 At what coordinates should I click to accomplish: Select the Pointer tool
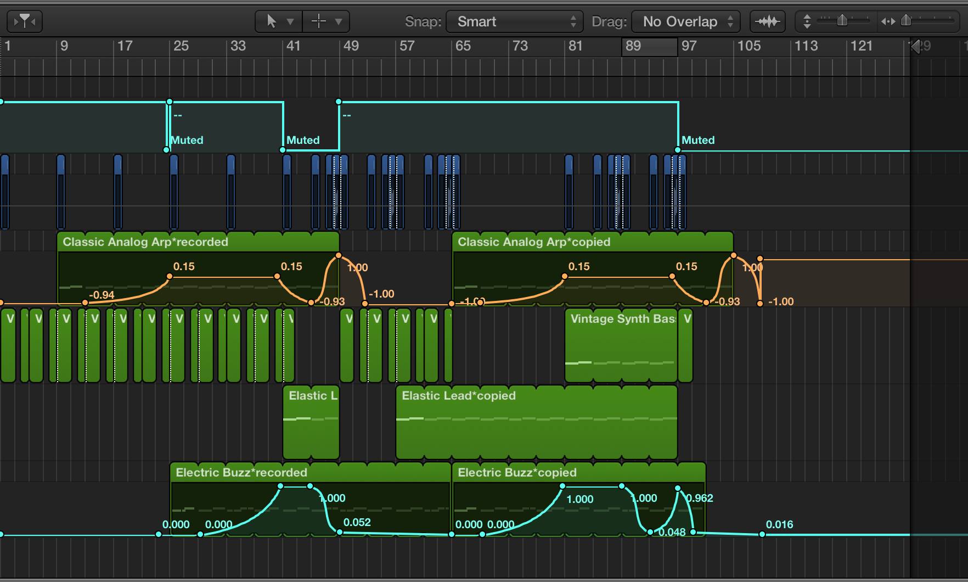coord(271,21)
